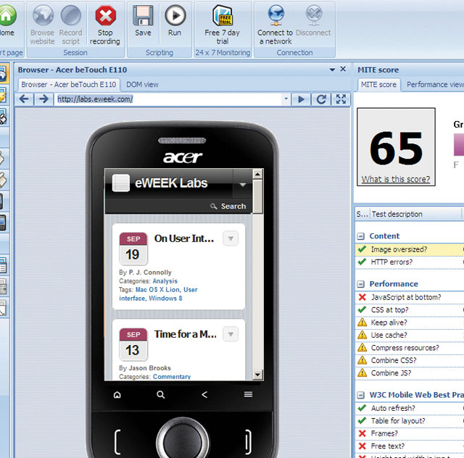Select the Compress resources? test row
This screenshot has height=458, width=464.
point(410,348)
